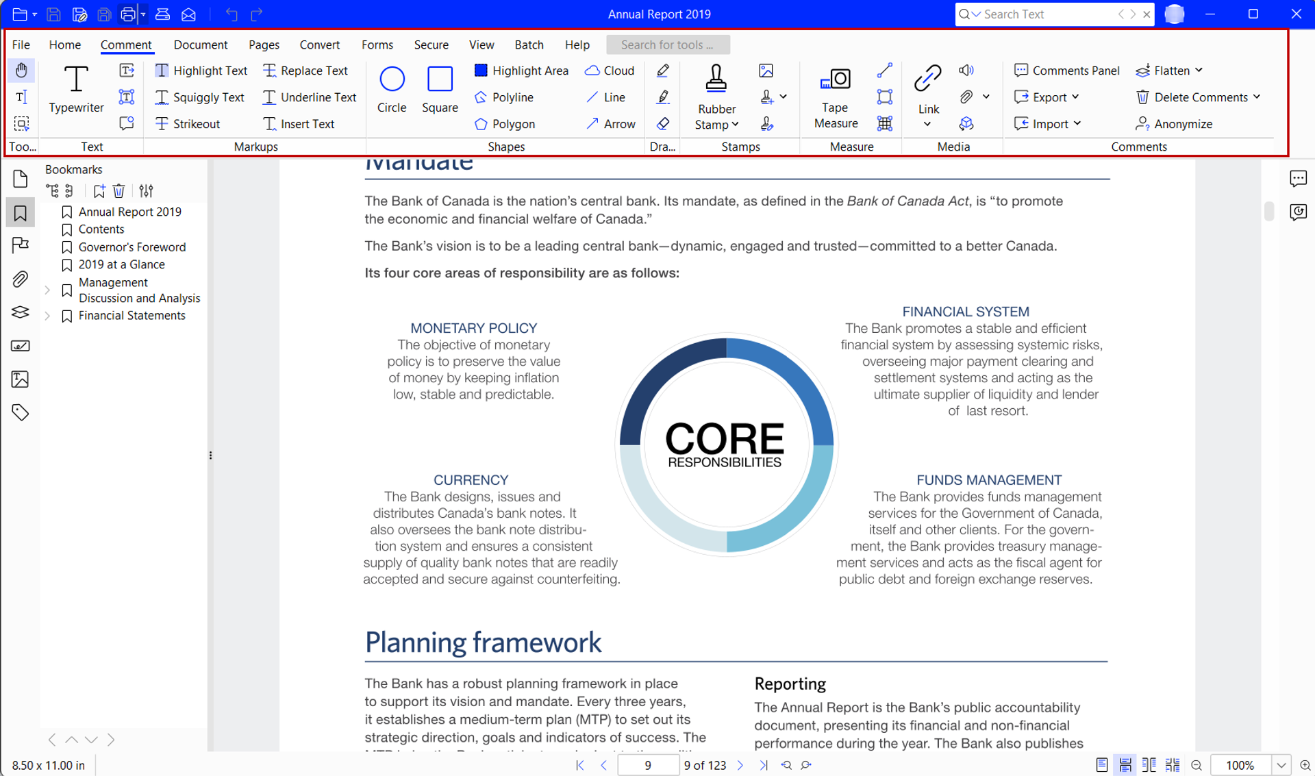Choose the Strikeout markup tool
This screenshot has height=776, width=1315.
pos(188,124)
